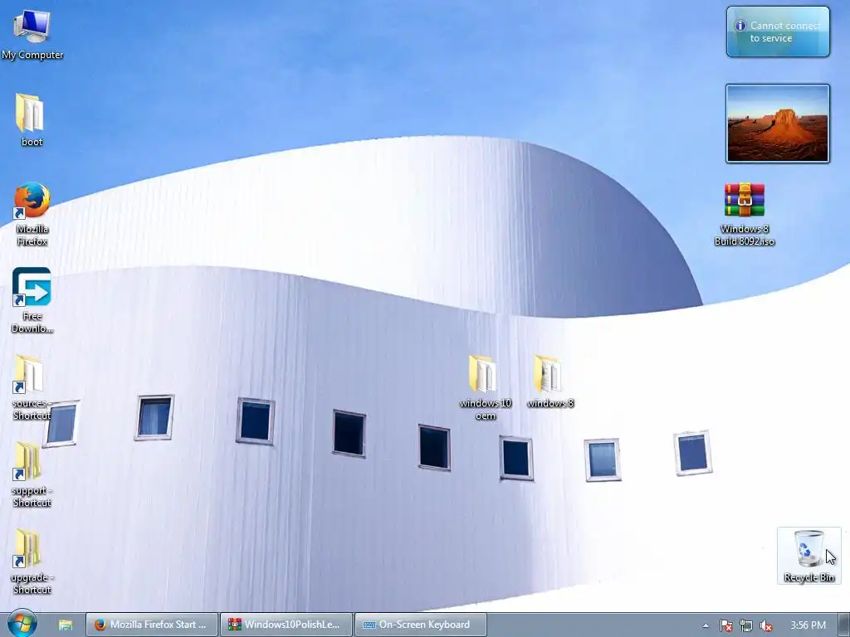
Task: Open the muted volume tray icon
Action: click(x=766, y=625)
